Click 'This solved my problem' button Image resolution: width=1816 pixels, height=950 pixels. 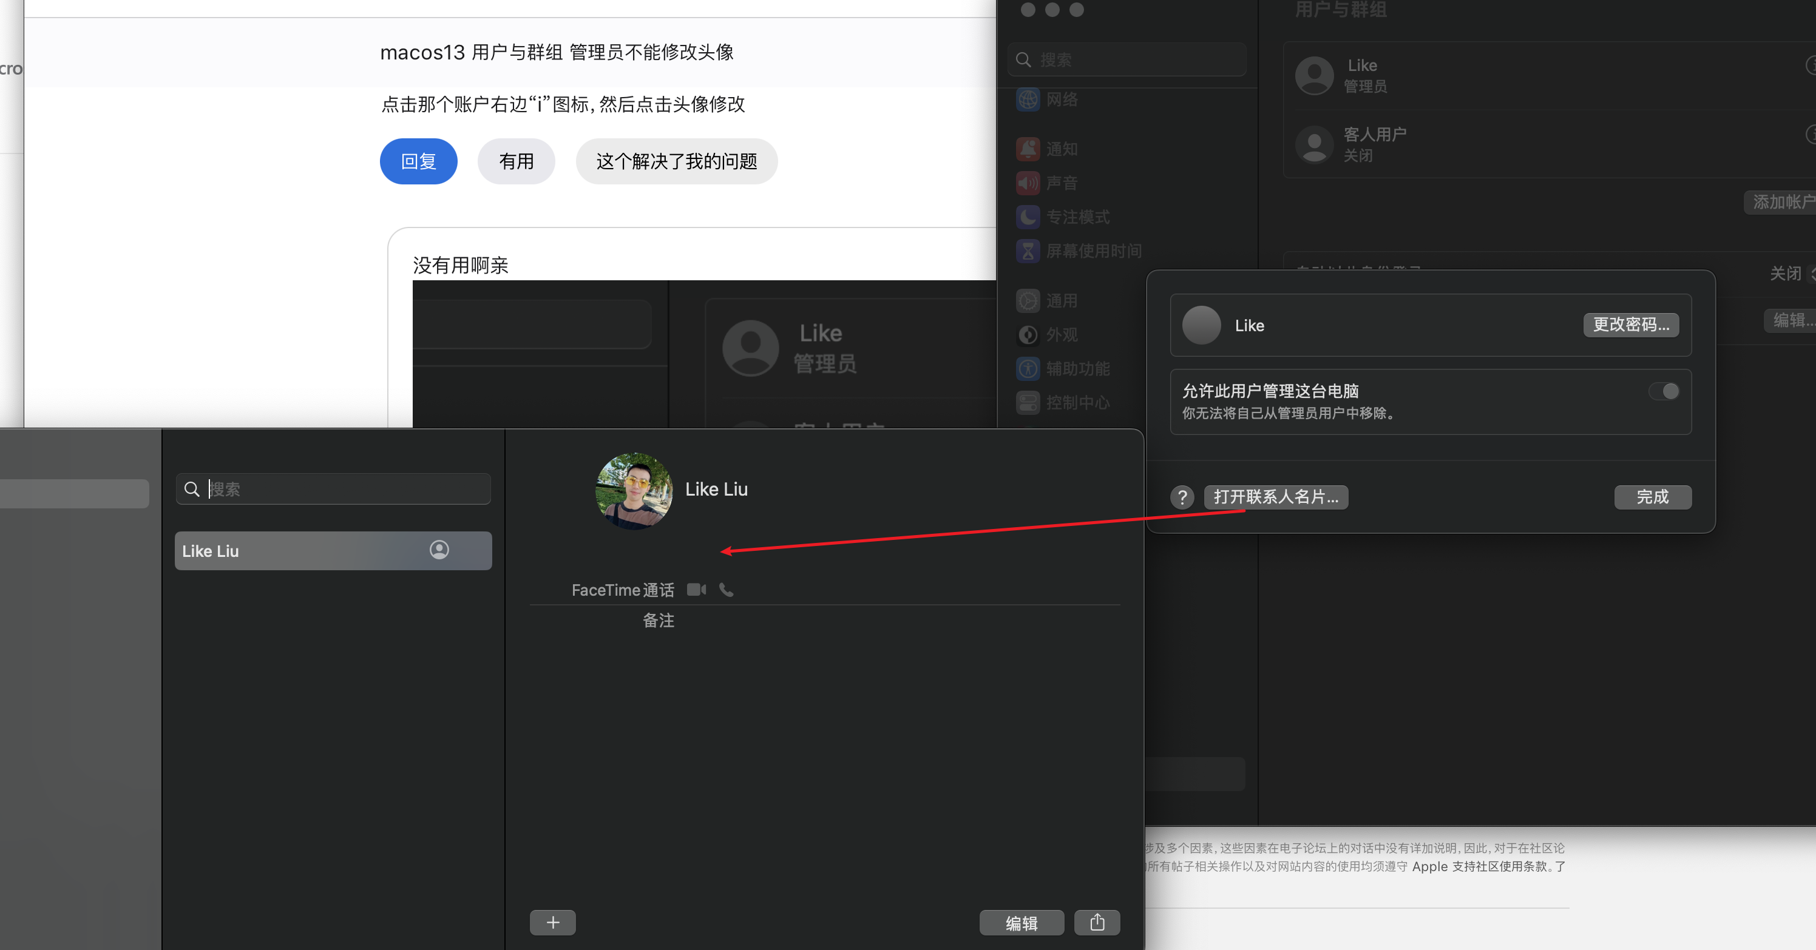[676, 161]
